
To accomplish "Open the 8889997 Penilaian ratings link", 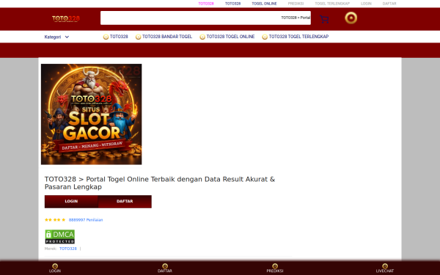I will pos(86,220).
